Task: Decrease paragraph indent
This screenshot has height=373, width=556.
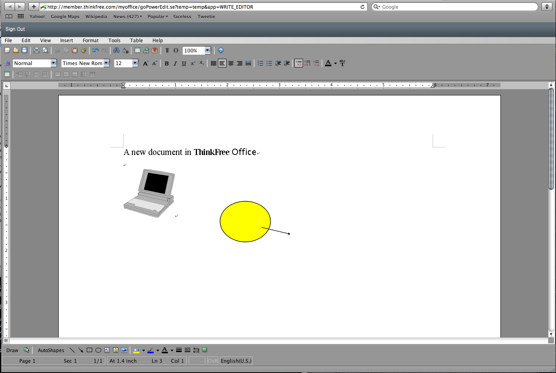Action: 278,63
